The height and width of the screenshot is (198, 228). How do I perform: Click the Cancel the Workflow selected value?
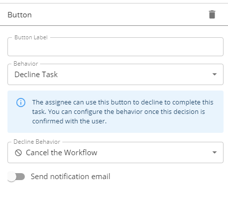[62, 153]
